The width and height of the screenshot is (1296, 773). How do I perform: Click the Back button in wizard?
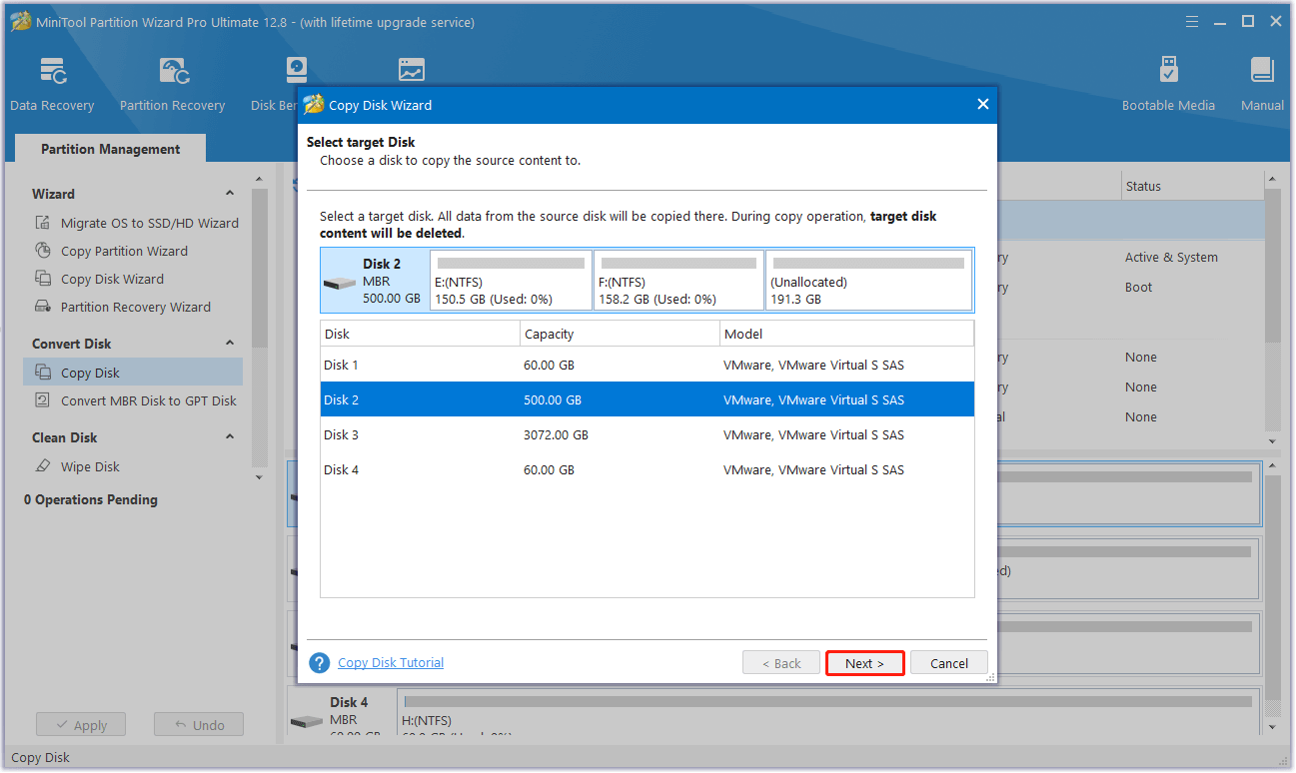(x=781, y=663)
